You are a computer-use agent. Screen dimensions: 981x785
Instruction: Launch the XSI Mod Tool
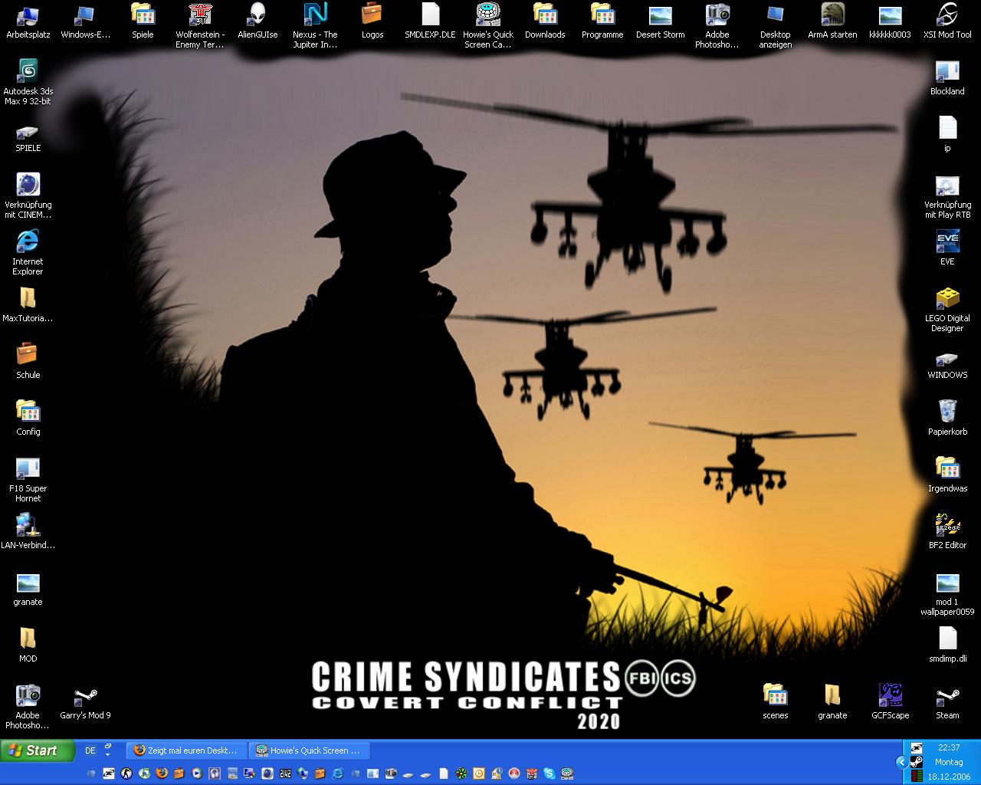[x=947, y=21]
